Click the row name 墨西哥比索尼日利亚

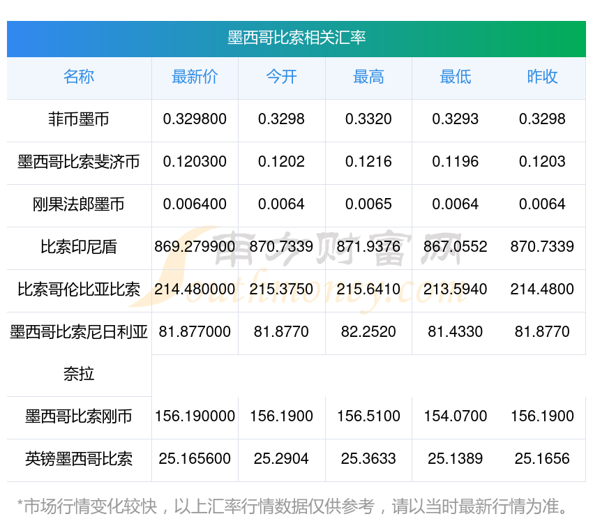point(79,332)
